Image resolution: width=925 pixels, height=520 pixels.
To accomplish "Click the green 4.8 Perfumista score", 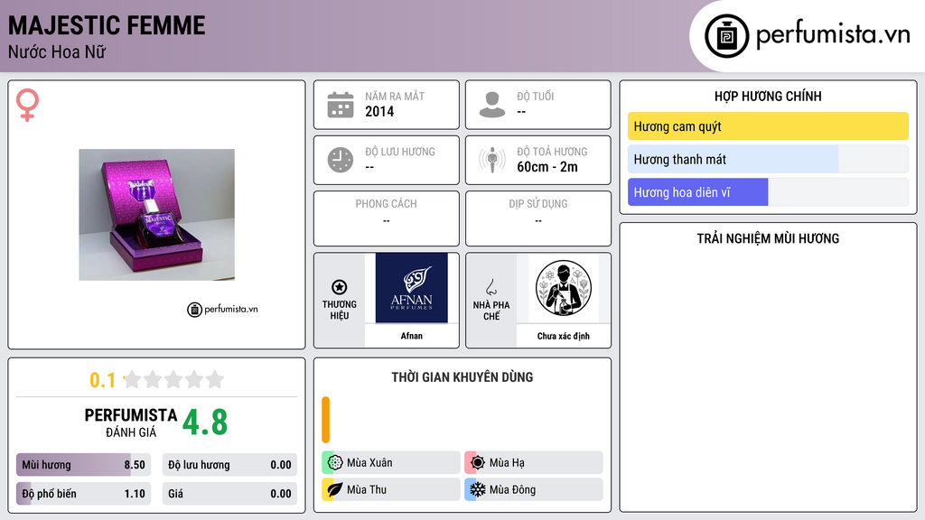I will coord(205,422).
